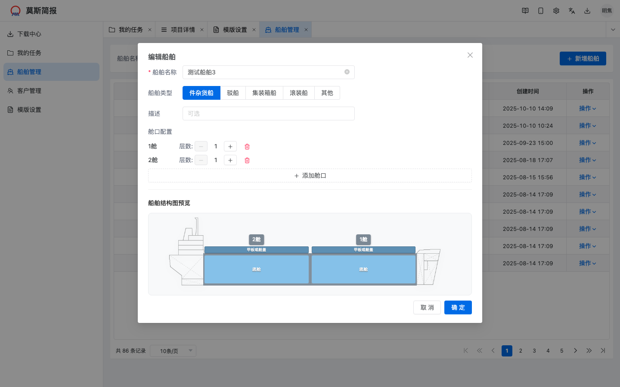Open mobile preview icon in header
Screen dimensions: 620x387
[541, 11]
